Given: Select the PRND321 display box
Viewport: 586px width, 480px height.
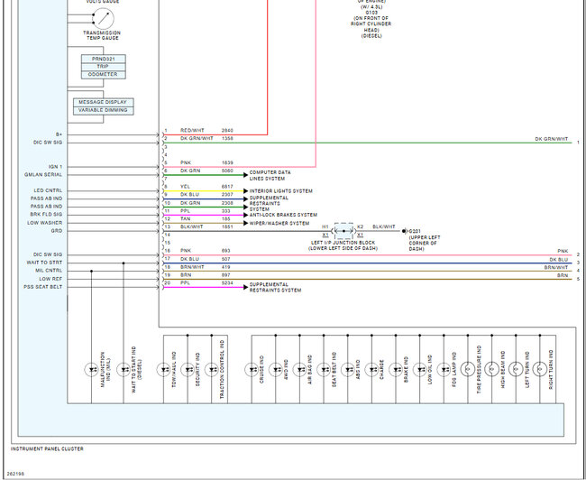Looking at the screenshot, I should pyautogui.click(x=102, y=59).
